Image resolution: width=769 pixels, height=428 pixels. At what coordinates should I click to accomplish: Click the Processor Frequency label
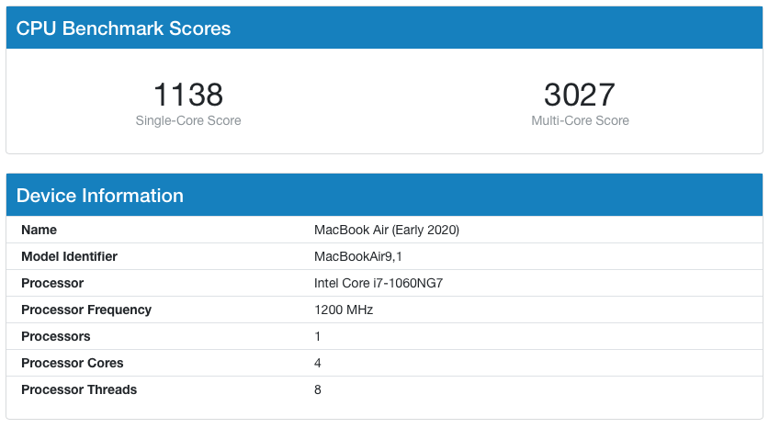[x=86, y=310]
